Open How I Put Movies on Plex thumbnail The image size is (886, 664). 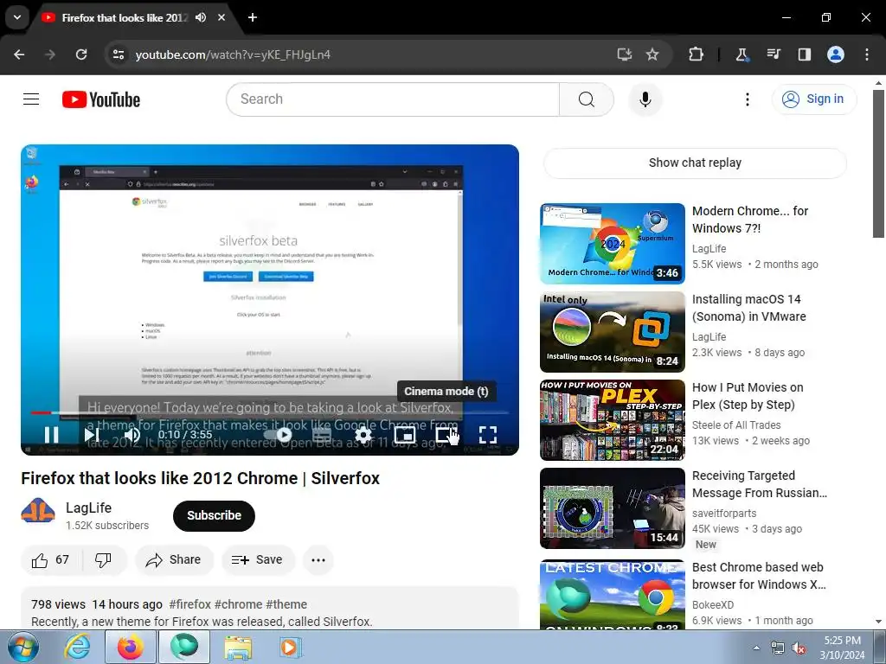613,420
